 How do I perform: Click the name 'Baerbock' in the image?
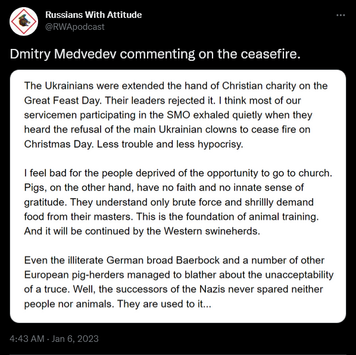click(x=198, y=260)
